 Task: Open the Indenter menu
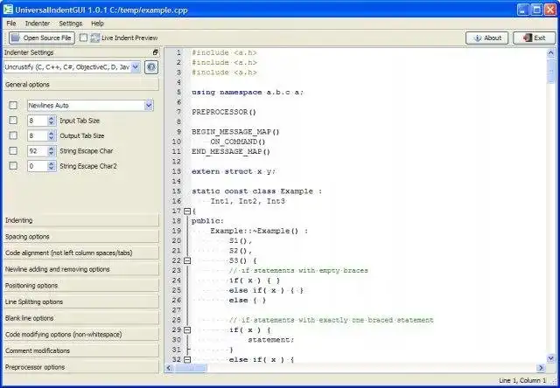[x=38, y=24]
